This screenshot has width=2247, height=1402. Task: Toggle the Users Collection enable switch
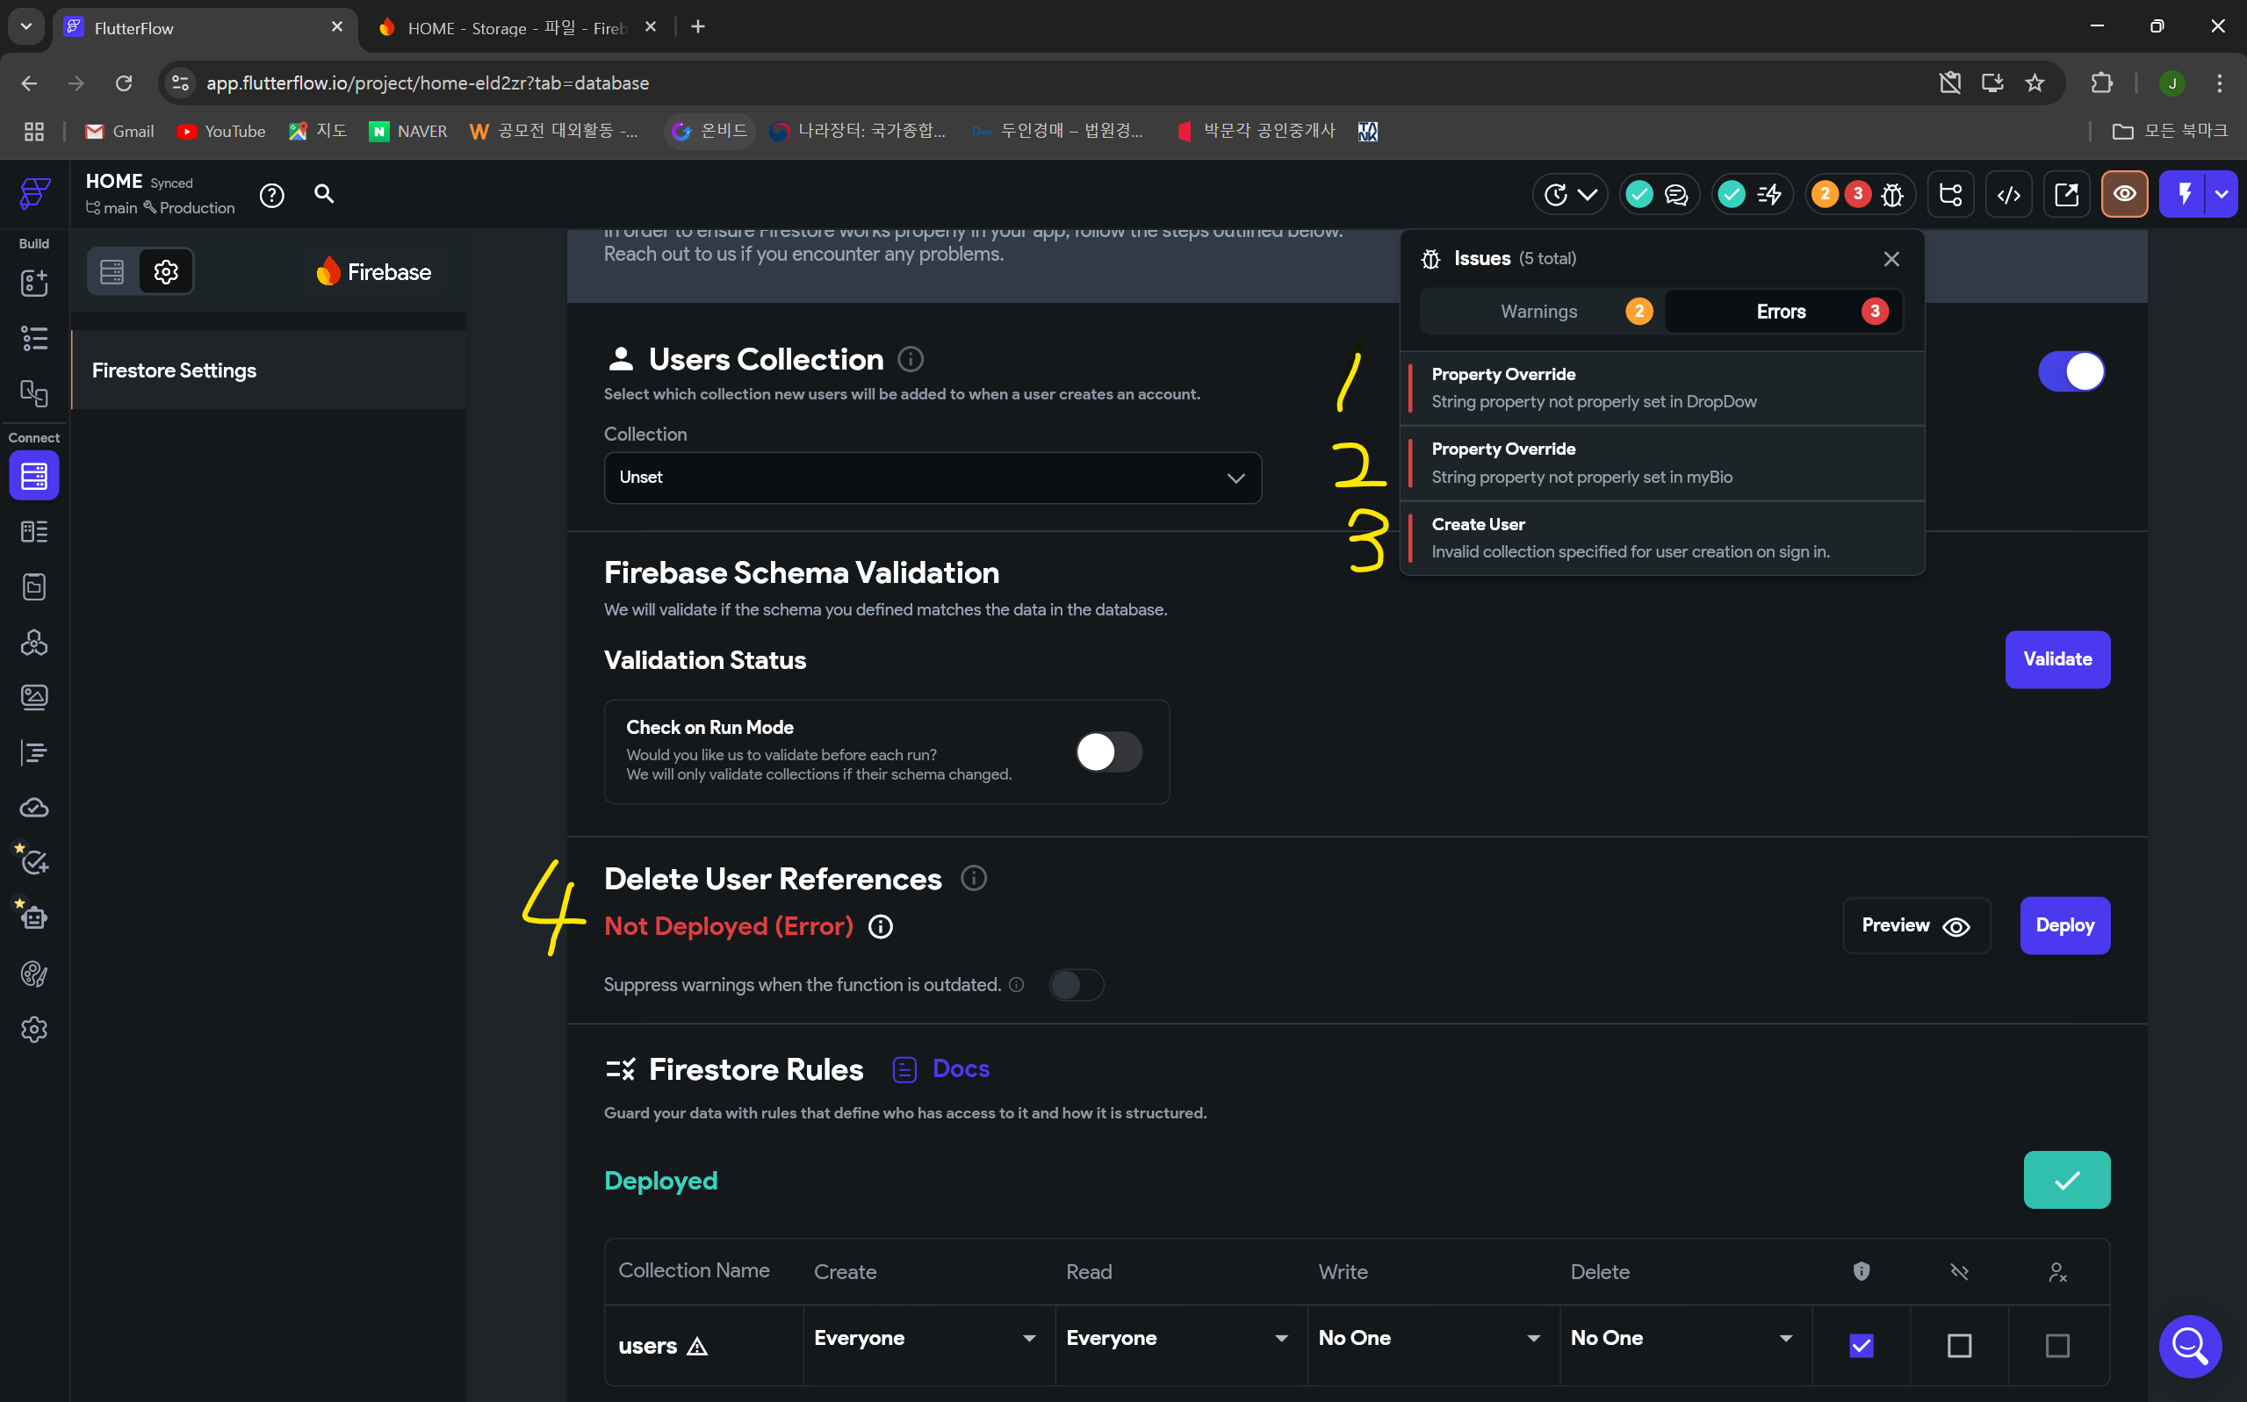coord(2071,372)
